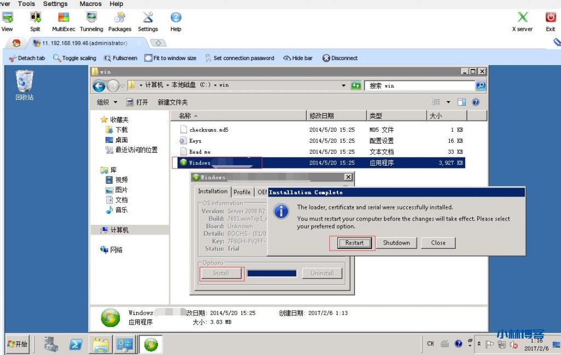Open the Recycle Bin on desktop
Screen dimensions: 561x355
(x=24, y=85)
